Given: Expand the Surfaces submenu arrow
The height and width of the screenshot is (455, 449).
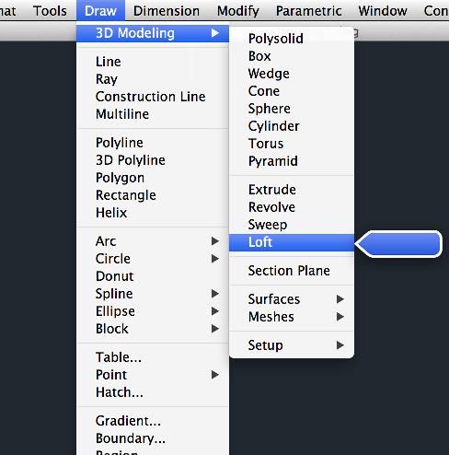Looking at the screenshot, I should click(x=340, y=299).
